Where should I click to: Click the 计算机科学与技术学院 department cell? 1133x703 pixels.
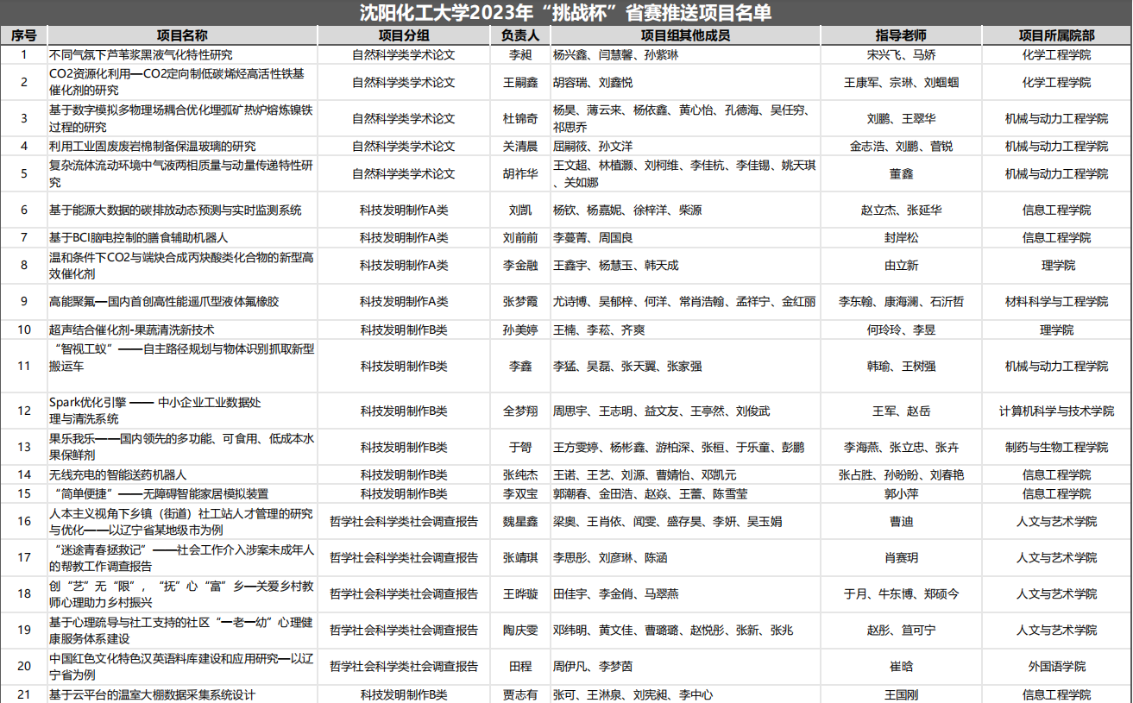pos(1056,411)
